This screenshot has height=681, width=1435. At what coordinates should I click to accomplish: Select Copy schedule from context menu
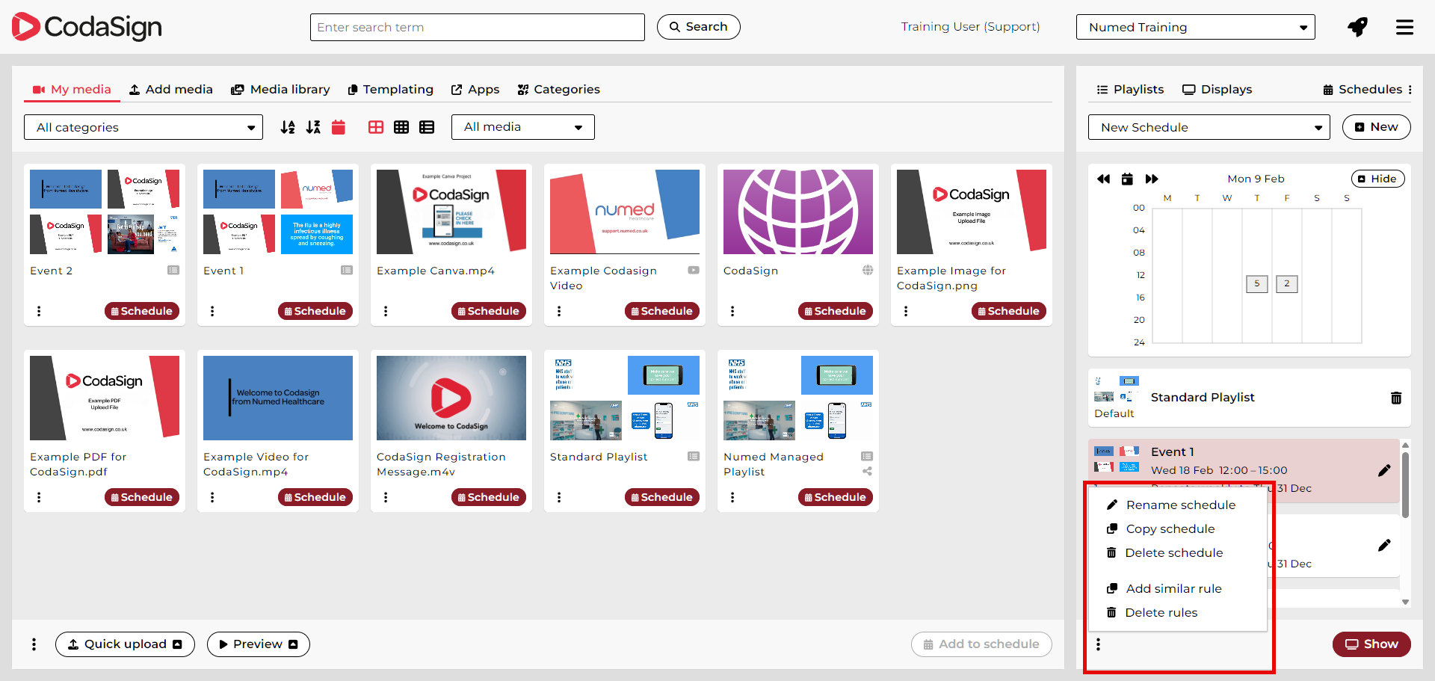[x=1170, y=529]
